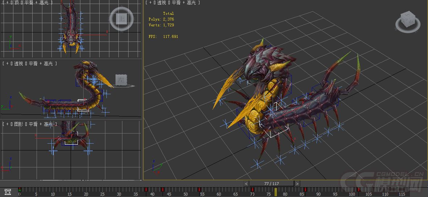The width and height of the screenshot is (428, 197).
Task: Select the red keyframe marker near frame 86
Action: coord(306,189)
